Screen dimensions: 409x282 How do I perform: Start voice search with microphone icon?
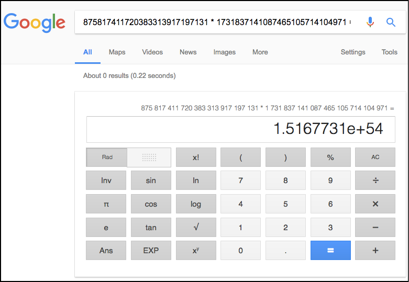click(370, 22)
